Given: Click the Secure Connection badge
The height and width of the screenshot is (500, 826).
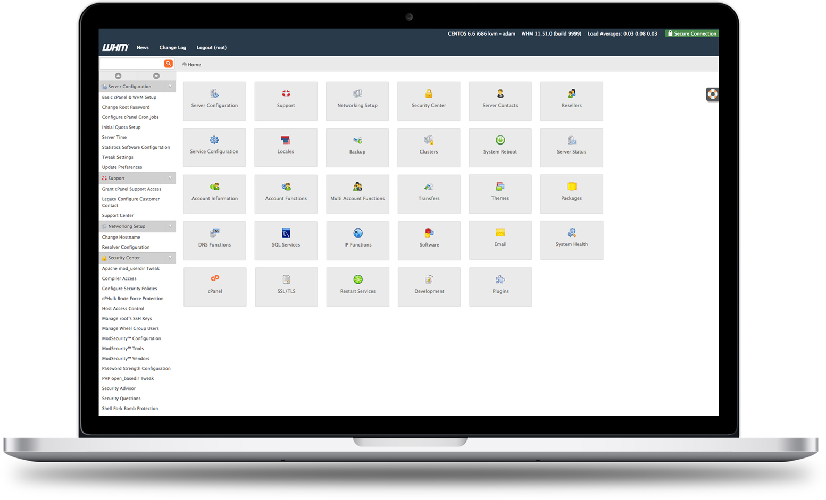Looking at the screenshot, I should pyautogui.click(x=692, y=33).
